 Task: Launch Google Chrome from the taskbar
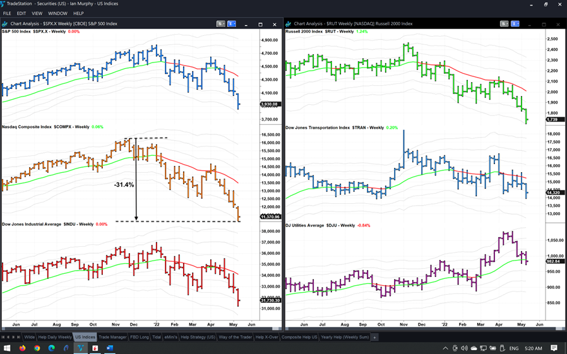tap(37, 348)
